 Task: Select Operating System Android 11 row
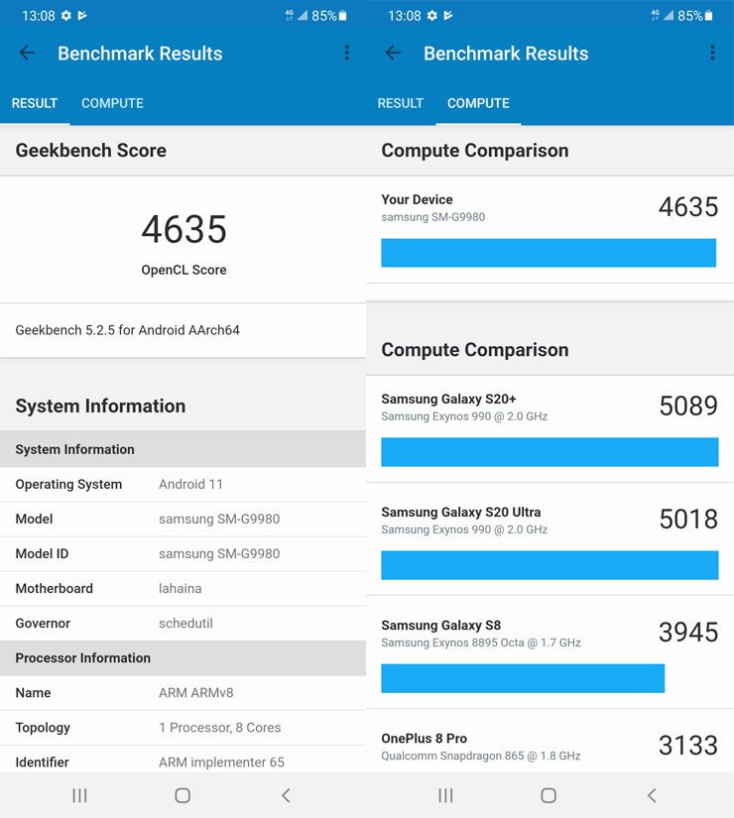tap(183, 484)
